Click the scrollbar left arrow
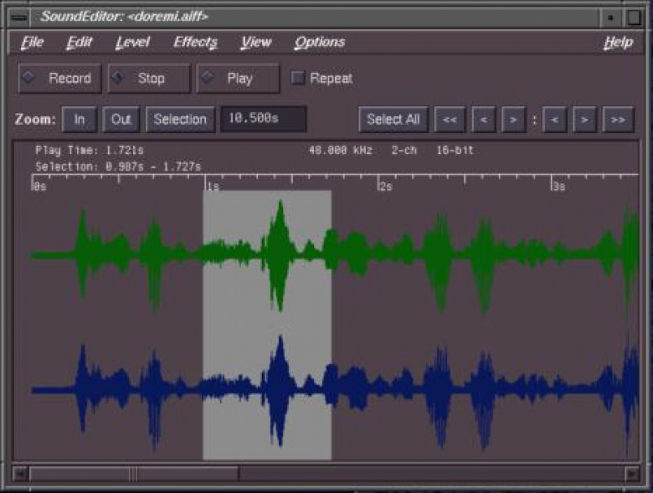The width and height of the screenshot is (653, 493). [x=20, y=474]
